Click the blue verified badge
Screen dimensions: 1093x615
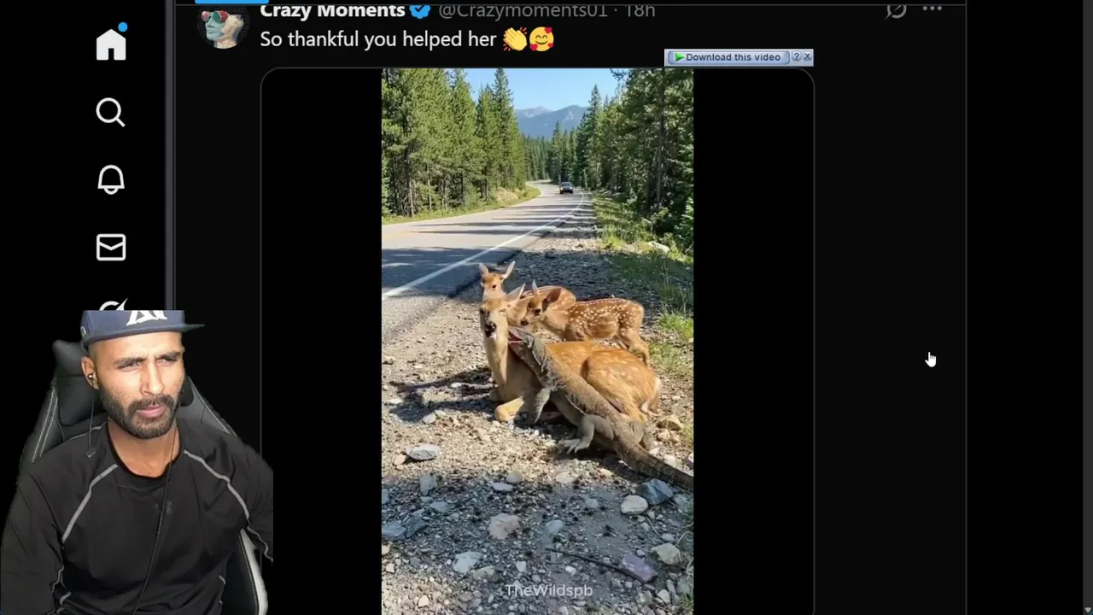[x=420, y=9]
